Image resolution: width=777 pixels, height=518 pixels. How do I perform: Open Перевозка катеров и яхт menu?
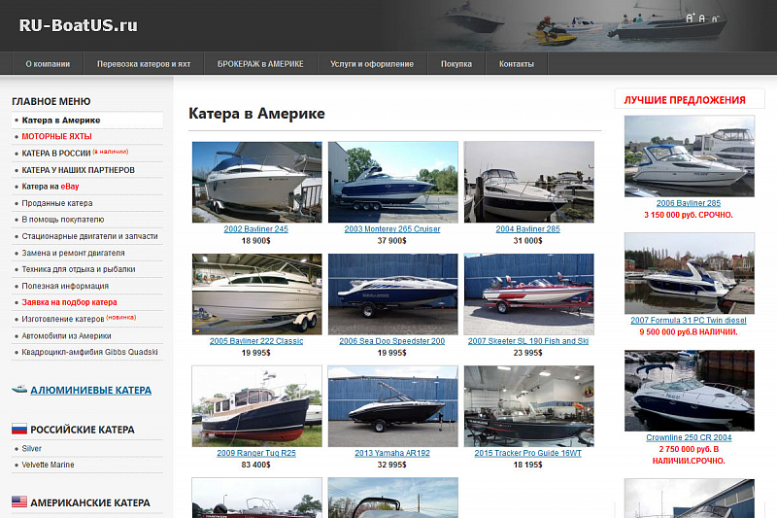tap(144, 64)
